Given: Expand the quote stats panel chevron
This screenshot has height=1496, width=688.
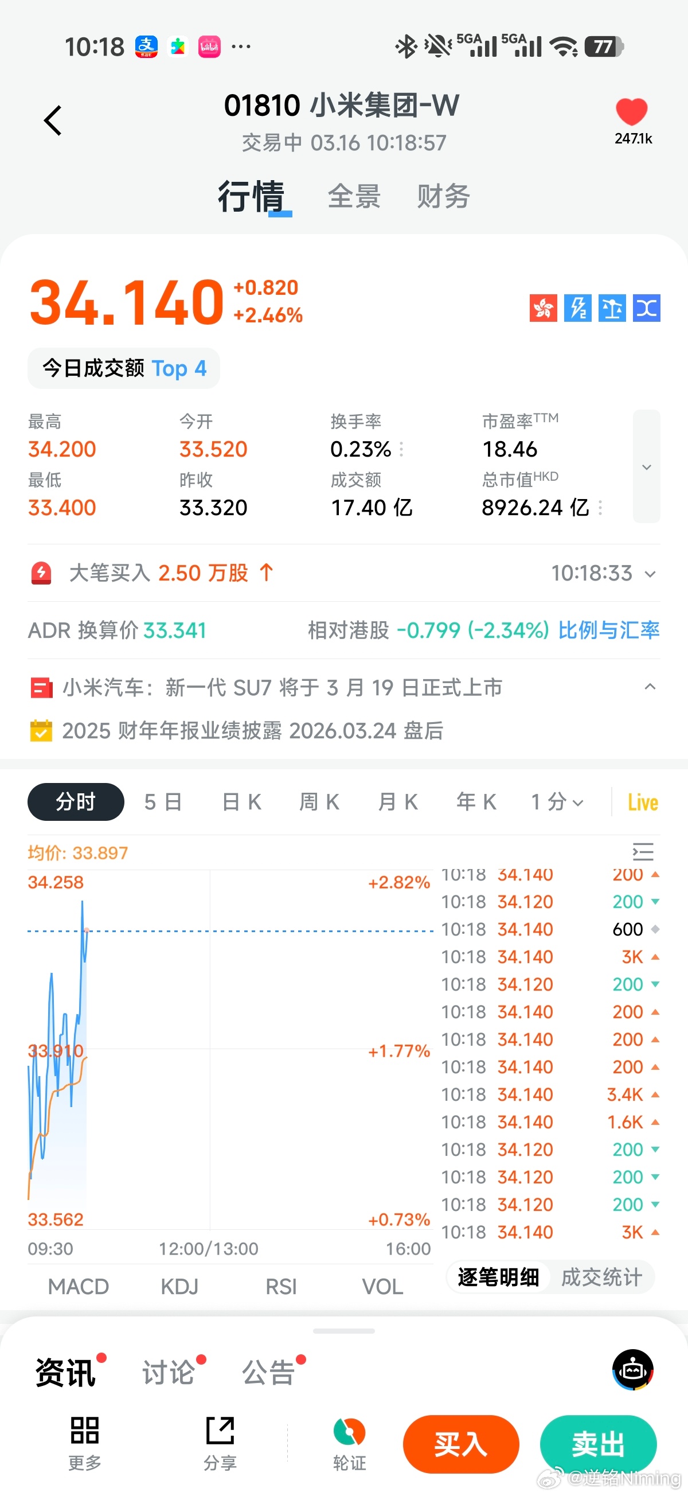Looking at the screenshot, I should [646, 466].
